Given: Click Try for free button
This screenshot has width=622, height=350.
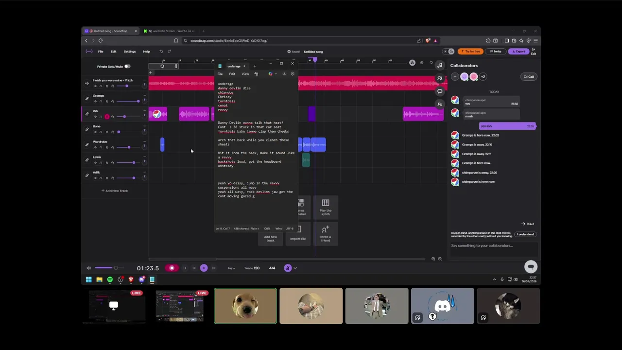Looking at the screenshot, I should pos(470,52).
